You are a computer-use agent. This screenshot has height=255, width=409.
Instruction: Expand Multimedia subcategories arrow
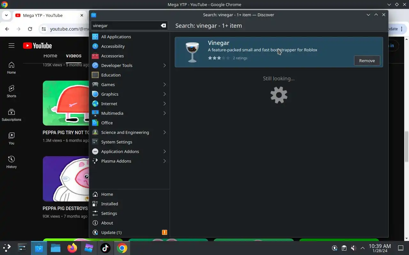[x=165, y=113]
